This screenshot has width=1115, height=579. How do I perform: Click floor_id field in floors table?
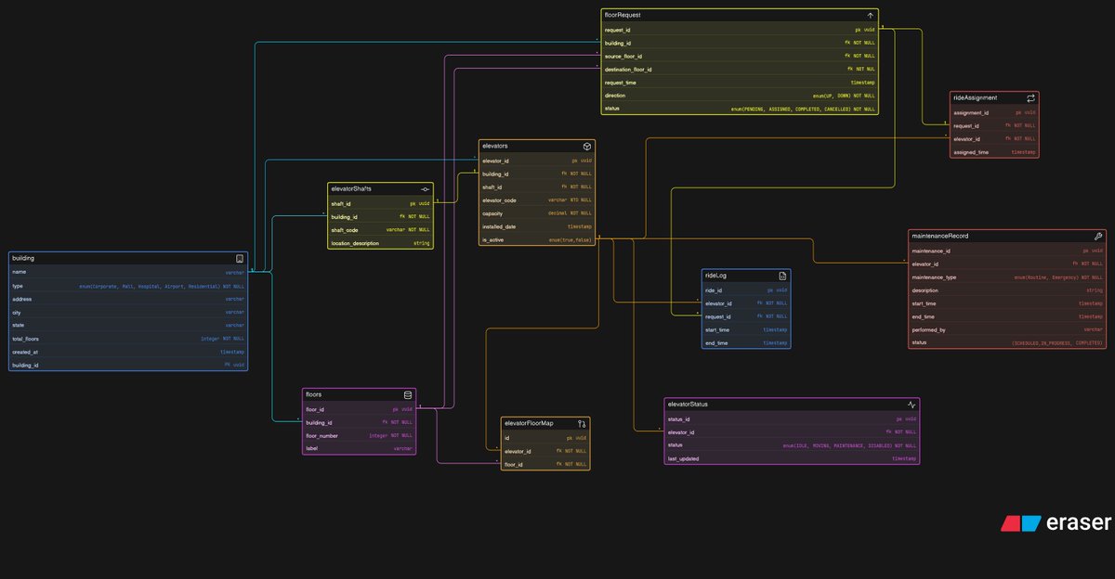(359, 409)
